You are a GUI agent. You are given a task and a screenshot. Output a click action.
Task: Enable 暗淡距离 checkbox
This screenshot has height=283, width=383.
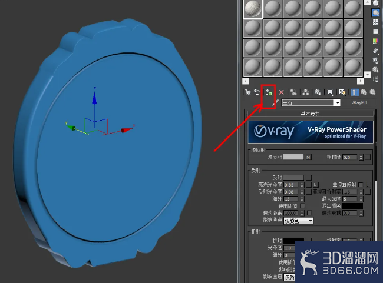309,213
